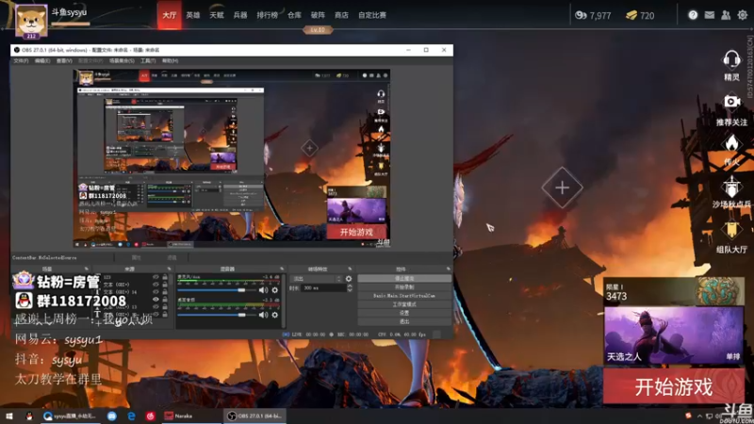The height and width of the screenshot is (424, 754).
Task: Open the 工具(T) menu in OBS
Action: point(148,60)
